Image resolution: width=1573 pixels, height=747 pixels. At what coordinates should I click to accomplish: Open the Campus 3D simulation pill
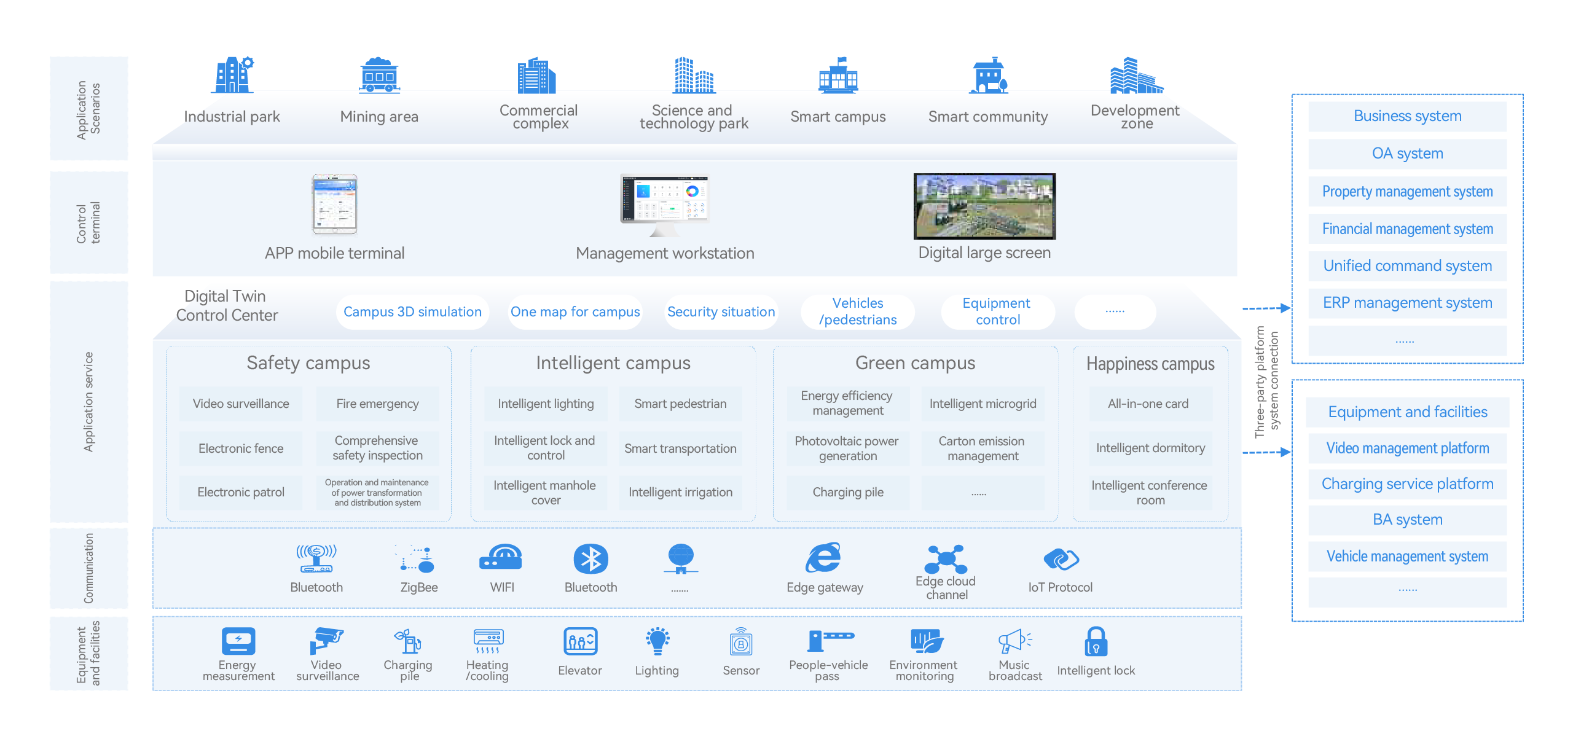(412, 312)
